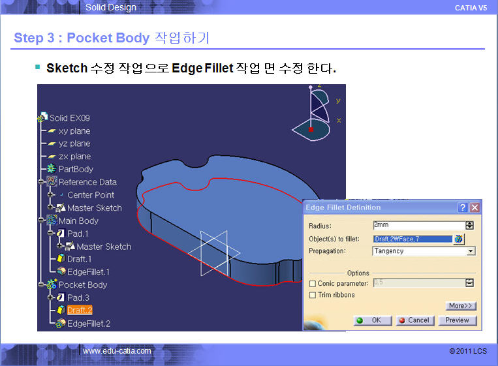Select the Pad.3 pad icon
This screenshot has height=366, width=498.
[x=61, y=297]
